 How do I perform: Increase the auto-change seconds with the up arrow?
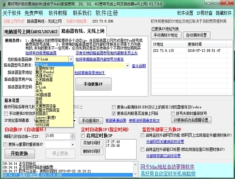pos(73,135)
